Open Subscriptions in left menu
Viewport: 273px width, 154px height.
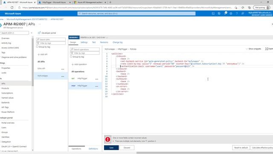pos(7,93)
